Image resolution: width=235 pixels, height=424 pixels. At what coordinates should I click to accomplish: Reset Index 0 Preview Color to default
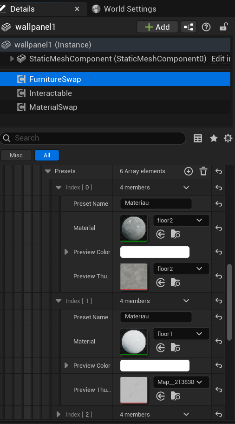point(219,252)
